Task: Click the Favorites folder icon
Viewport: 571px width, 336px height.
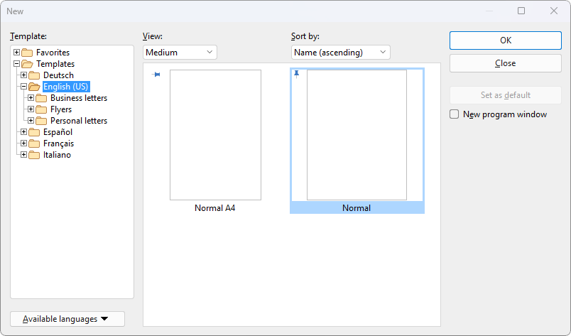Action: point(27,53)
